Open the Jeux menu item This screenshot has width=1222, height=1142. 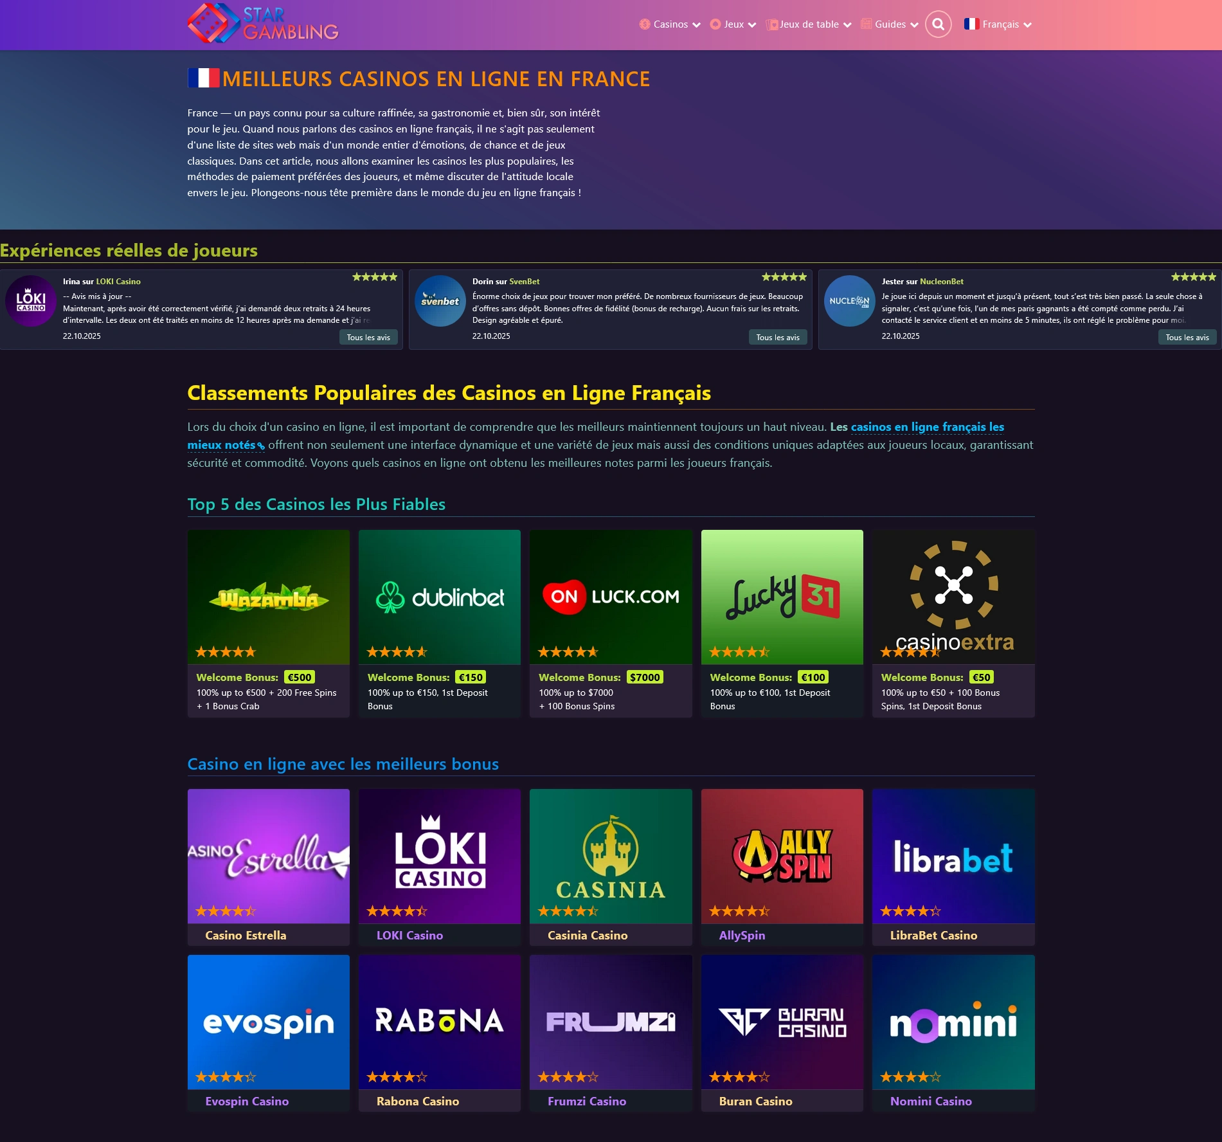pos(733,24)
